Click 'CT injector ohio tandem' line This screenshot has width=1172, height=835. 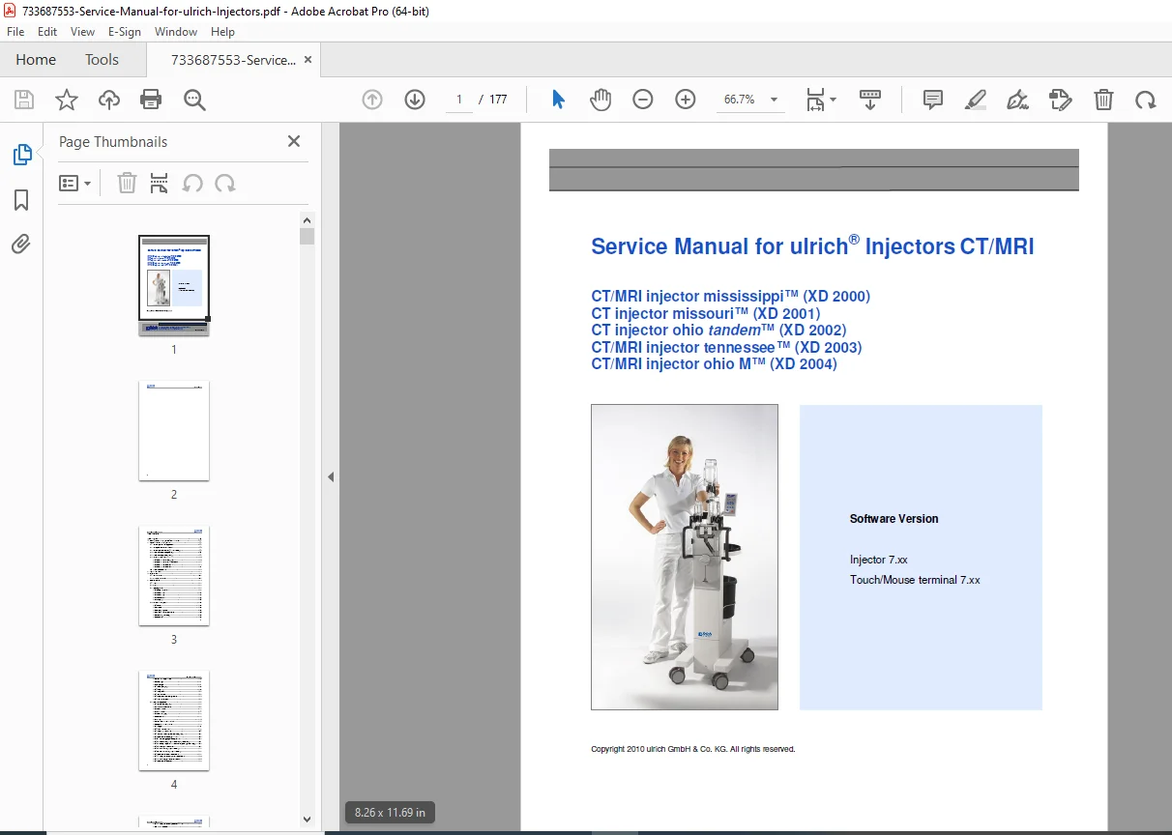(x=718, y=331)
